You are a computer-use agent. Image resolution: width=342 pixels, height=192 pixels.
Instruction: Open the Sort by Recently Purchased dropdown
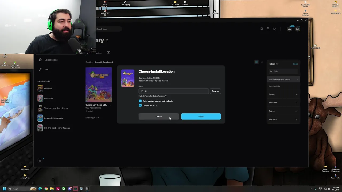(x=105, y=62)
